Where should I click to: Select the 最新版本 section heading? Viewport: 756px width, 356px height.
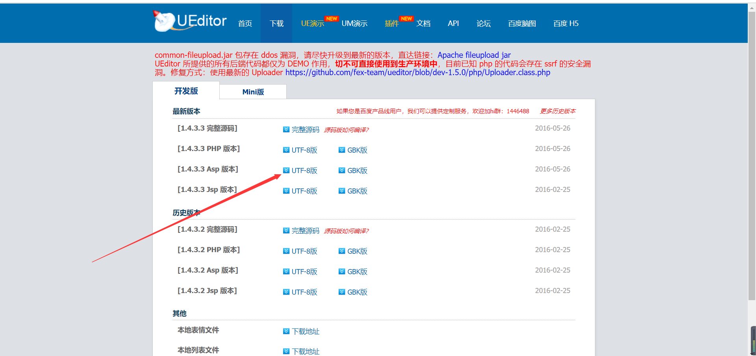186,111
